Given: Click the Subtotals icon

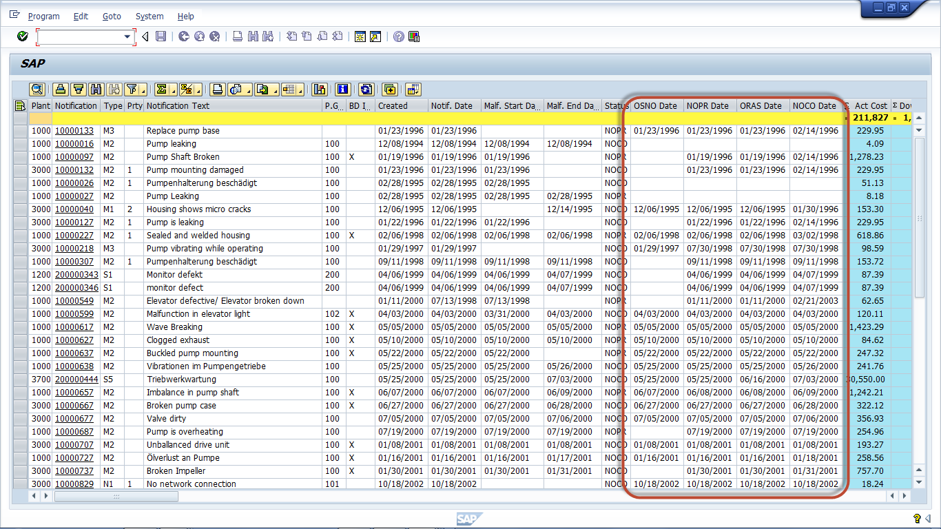Looking at the screenshot, I should [x=185, y=90].
